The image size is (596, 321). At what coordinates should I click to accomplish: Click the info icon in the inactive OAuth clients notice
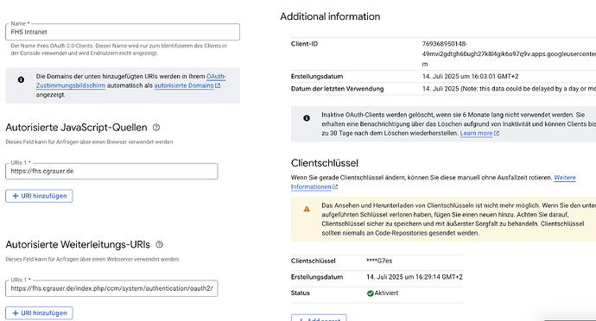coord(307,118)
